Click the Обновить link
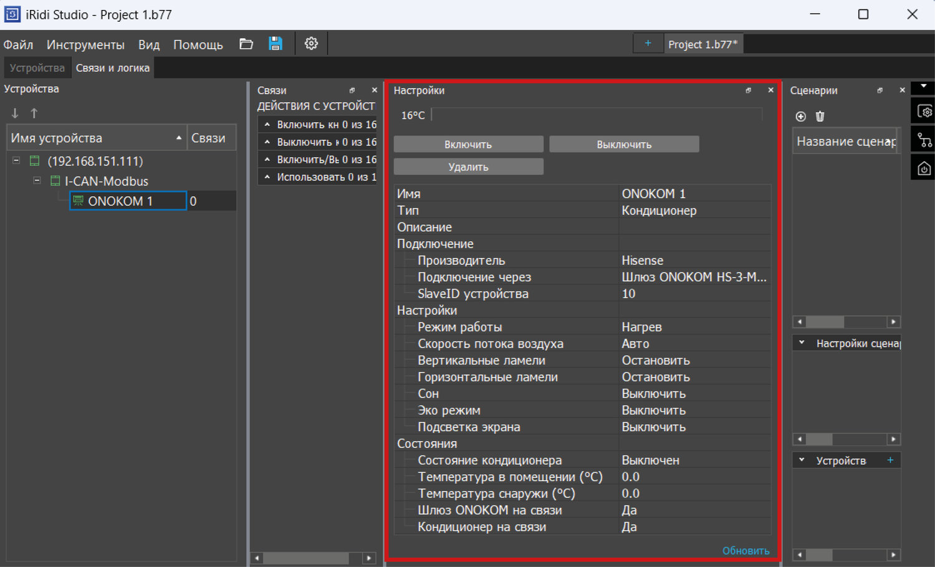The image size is (935, 567). pyautogui.click(x=746, y=551)
